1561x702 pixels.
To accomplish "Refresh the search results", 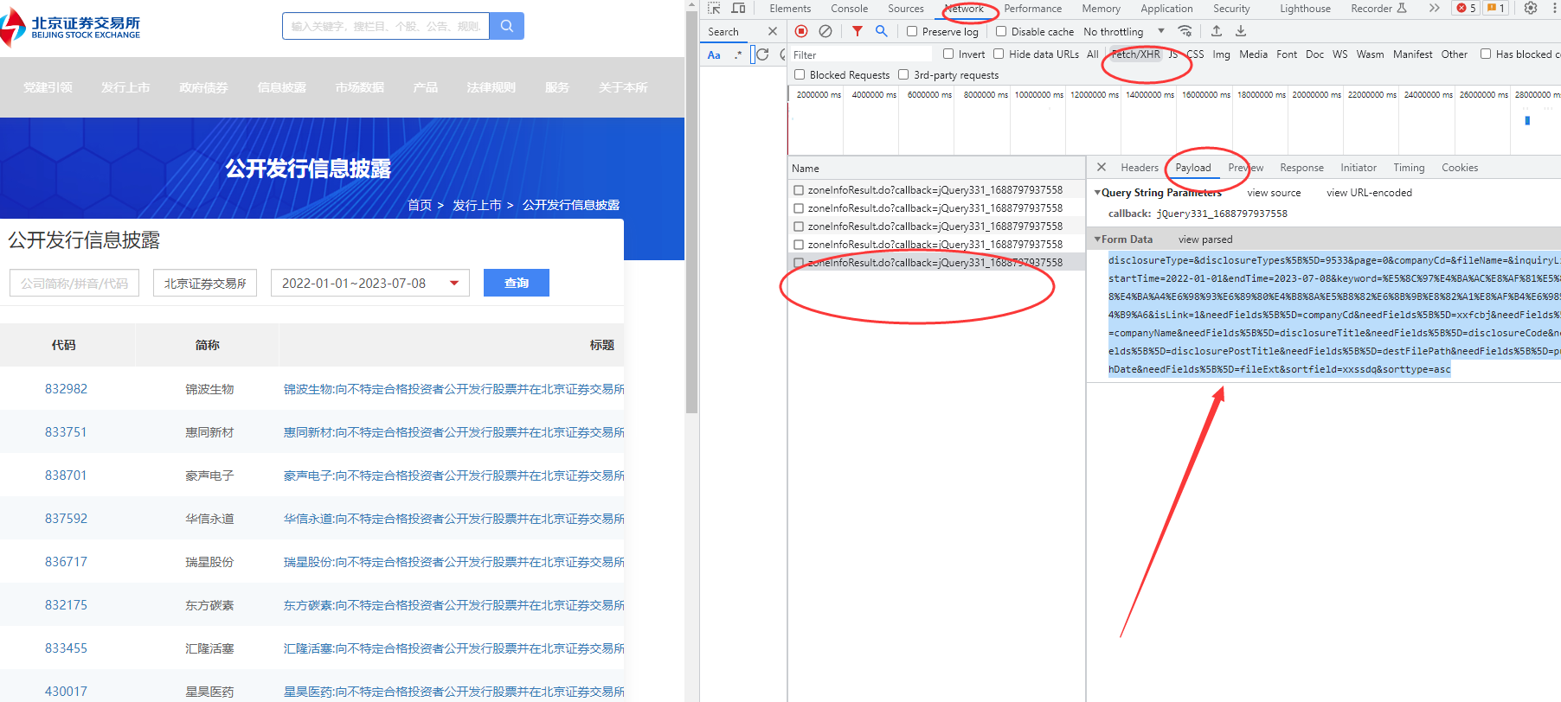I will [x=762, y=54].
